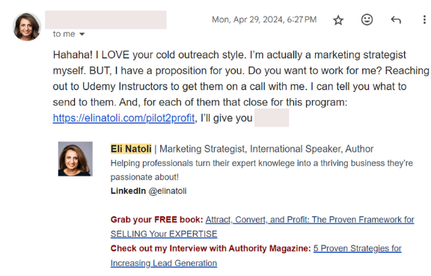Click the redacted amount after 'I'll give you'

pyautogui.click(x=272, y=117)
